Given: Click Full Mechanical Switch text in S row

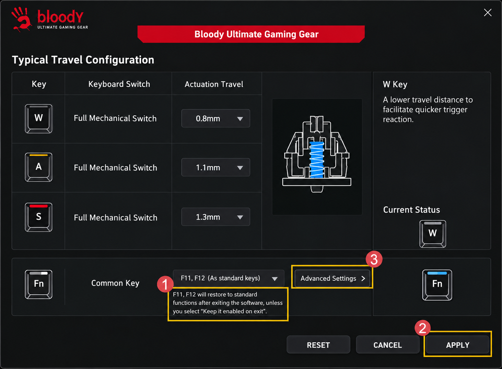Looking at the screenshot, I should coord(116,218).
